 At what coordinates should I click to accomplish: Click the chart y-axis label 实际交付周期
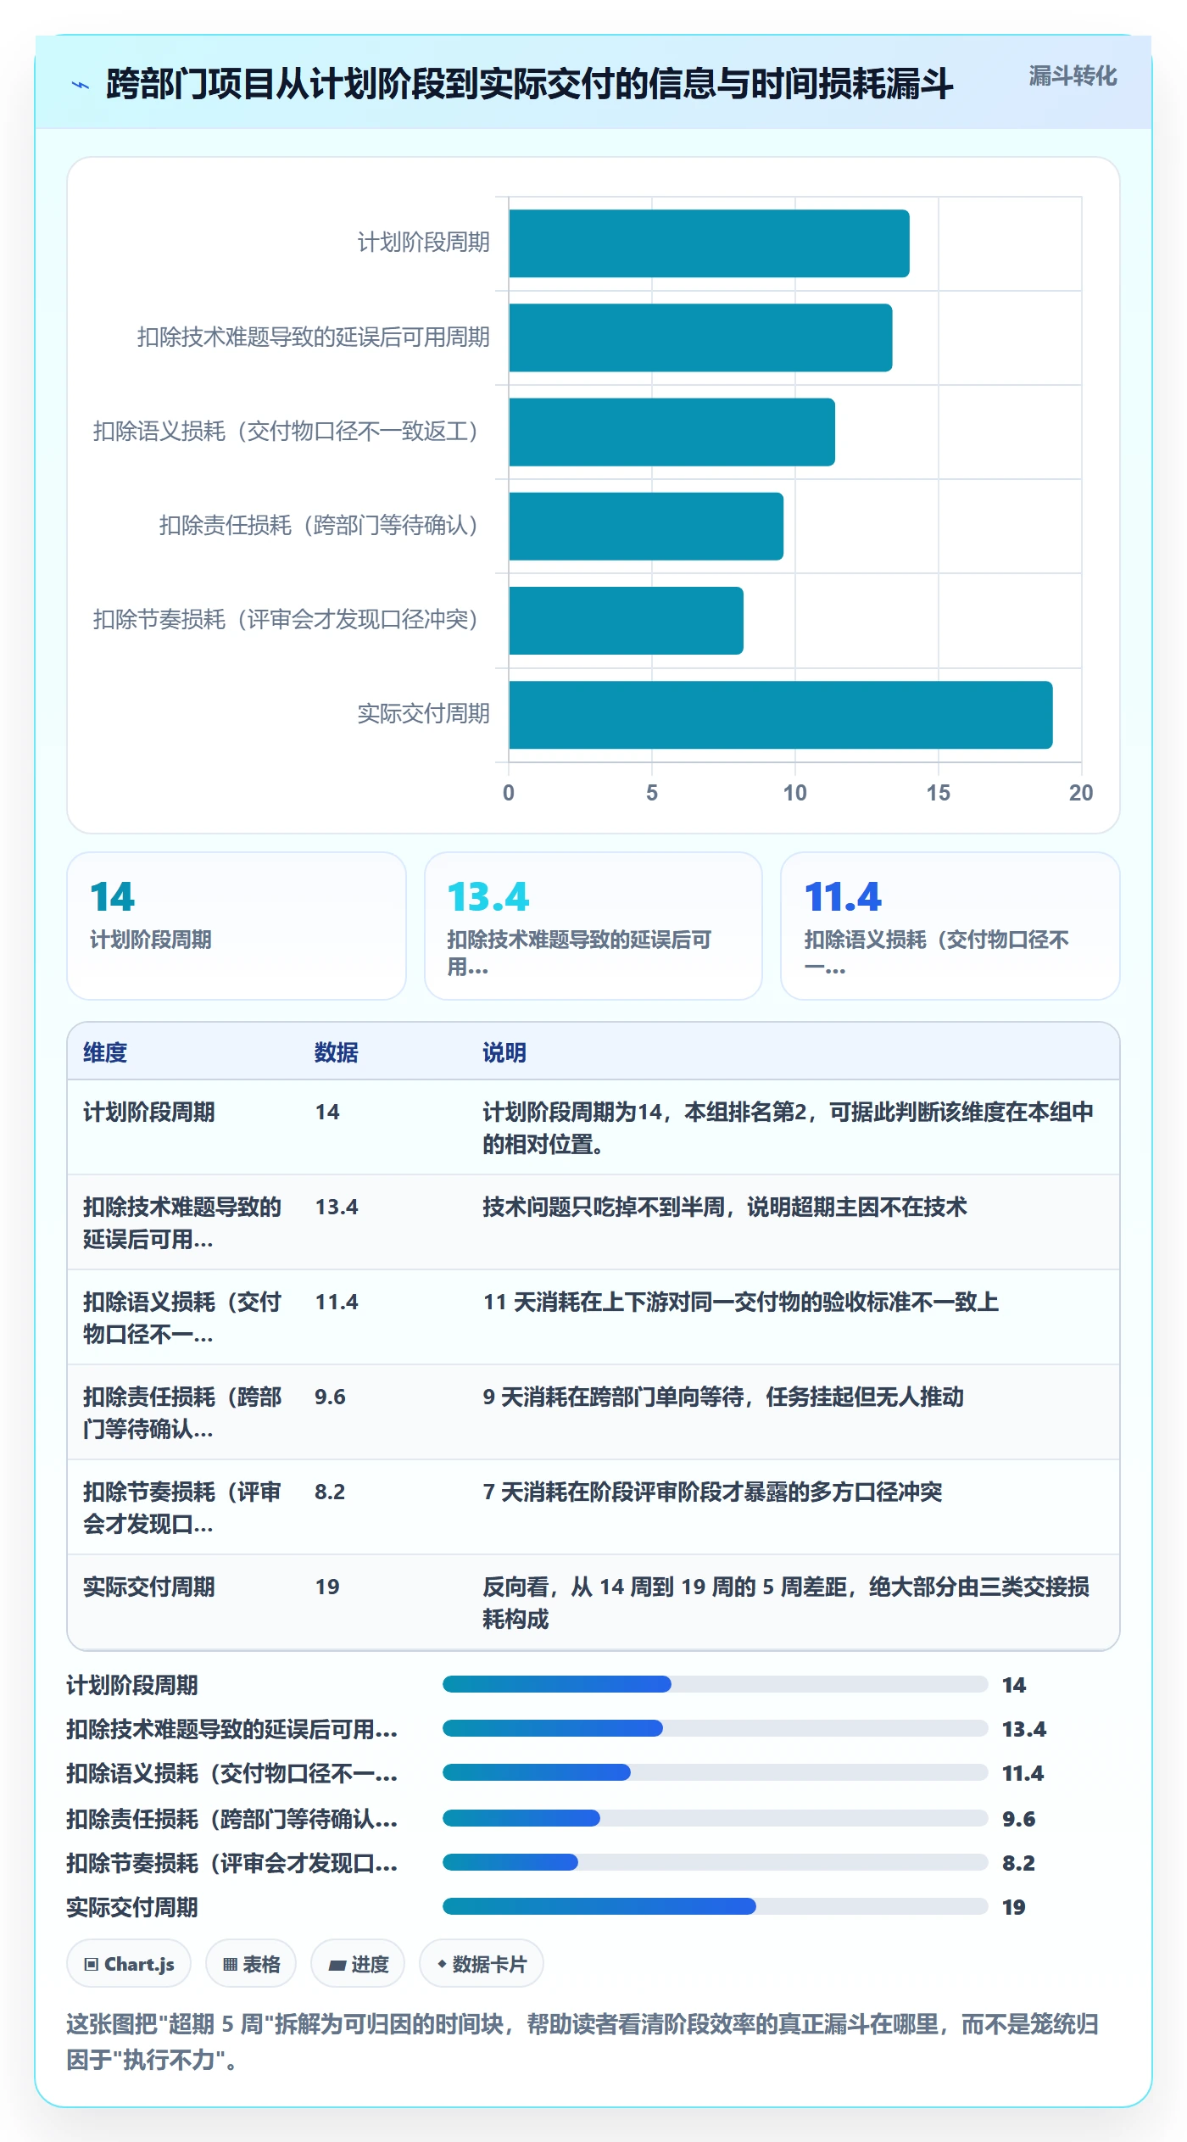423,714
